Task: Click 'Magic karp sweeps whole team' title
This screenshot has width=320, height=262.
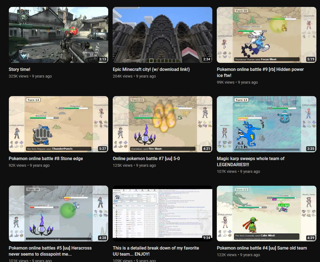Action: [251, 161]
